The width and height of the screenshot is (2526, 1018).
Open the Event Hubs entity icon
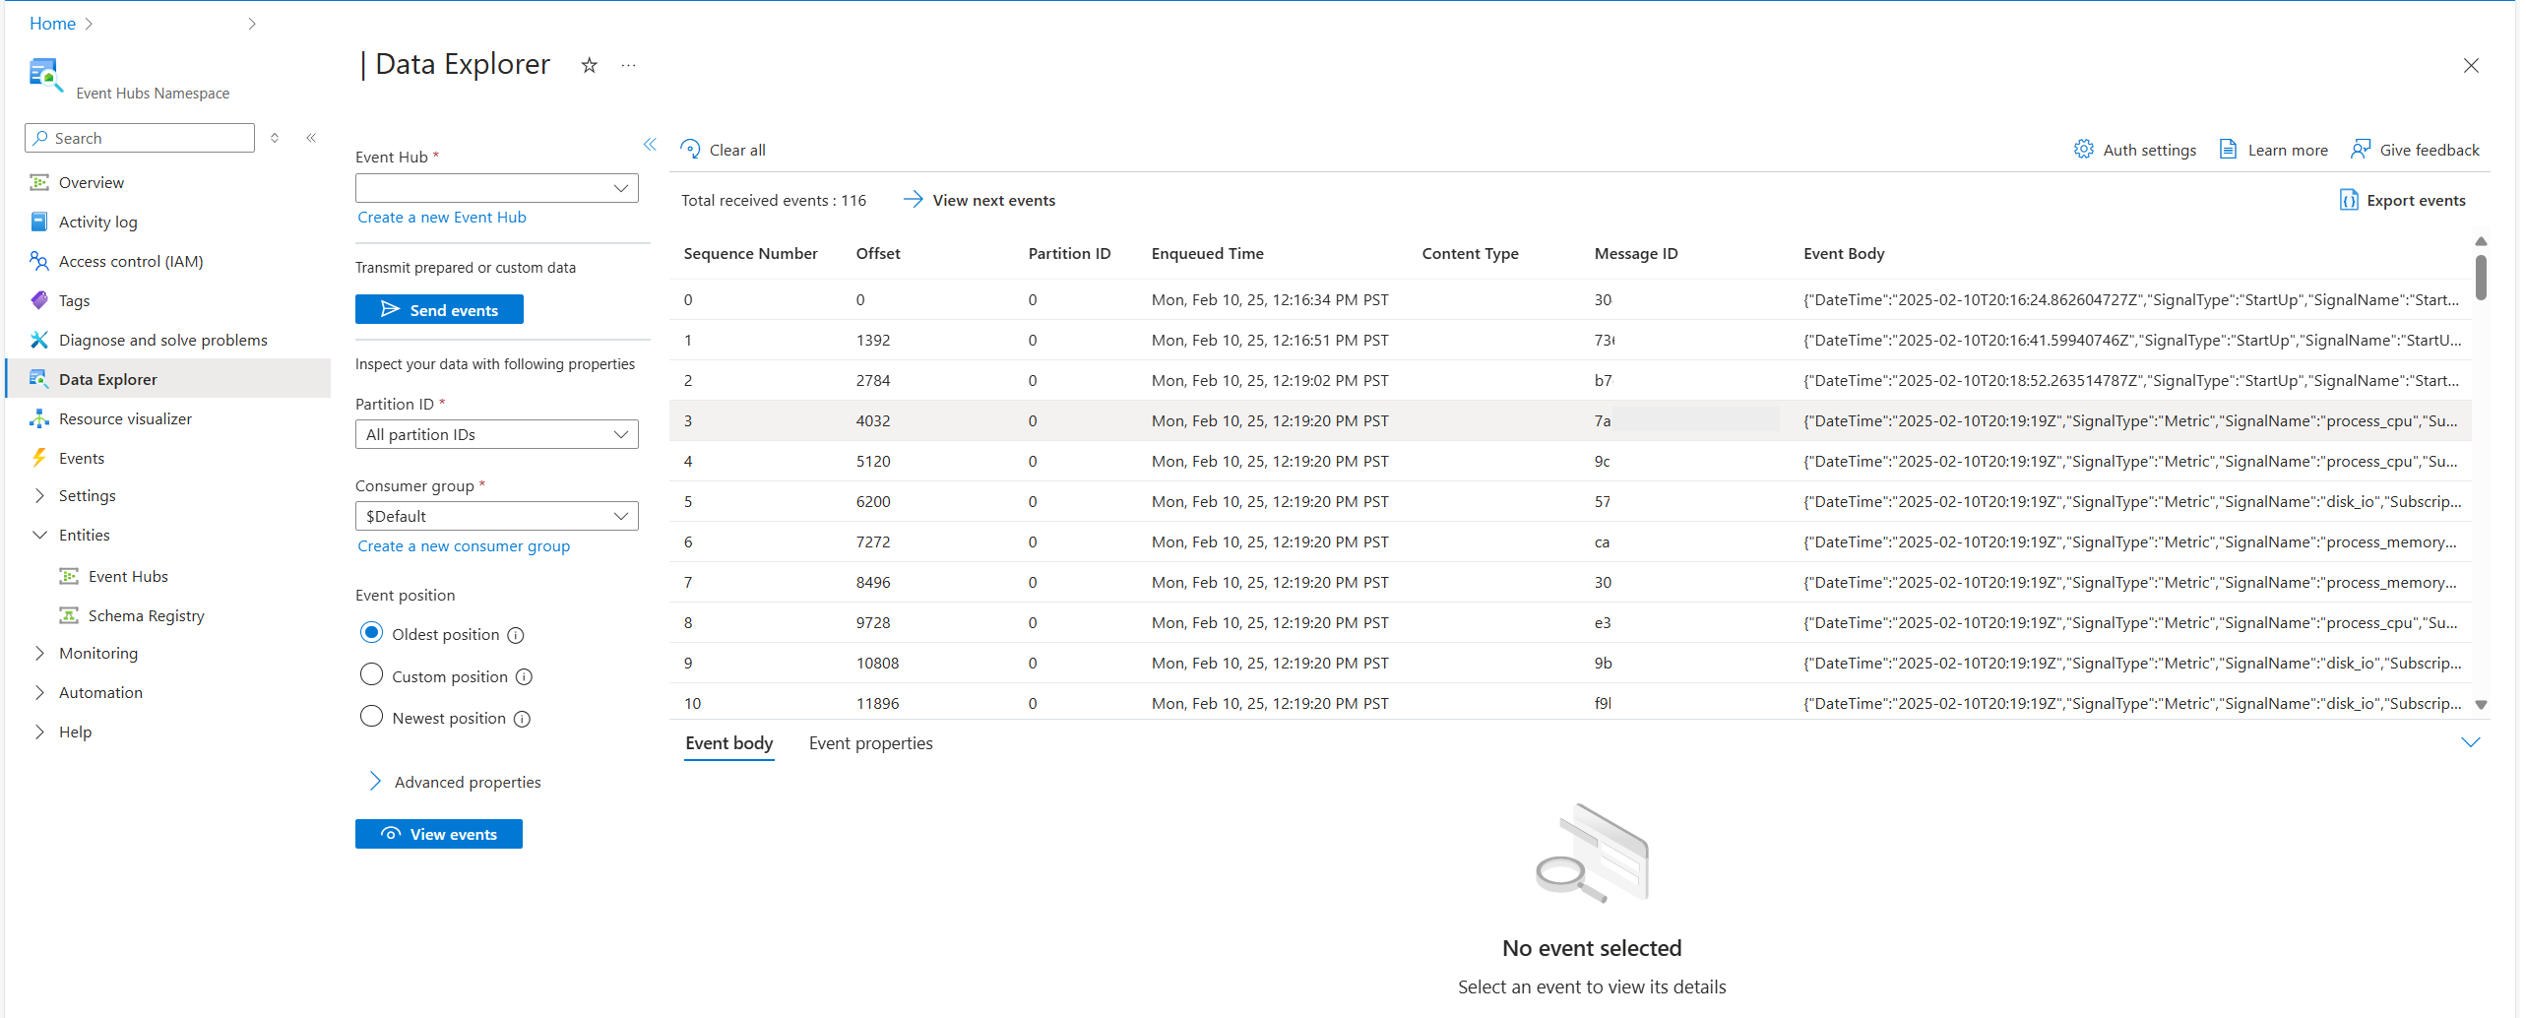coord(69,576)
